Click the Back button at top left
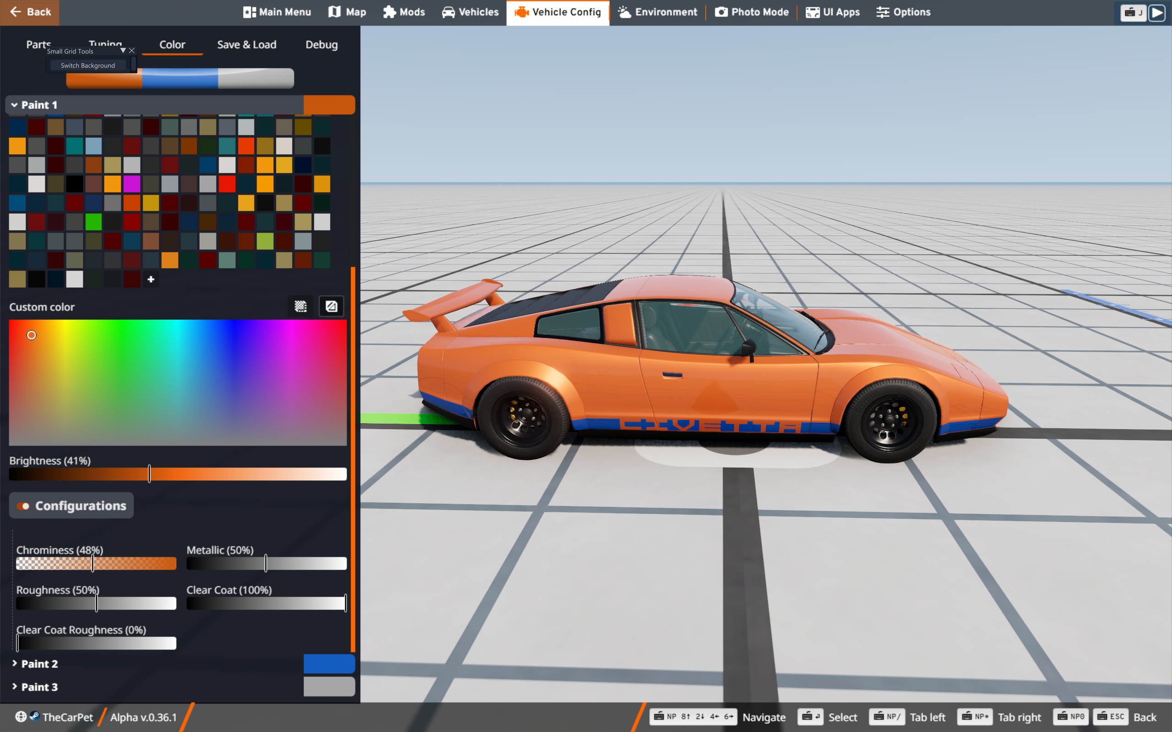The image size is (1172, 732). tap(30, 12)
